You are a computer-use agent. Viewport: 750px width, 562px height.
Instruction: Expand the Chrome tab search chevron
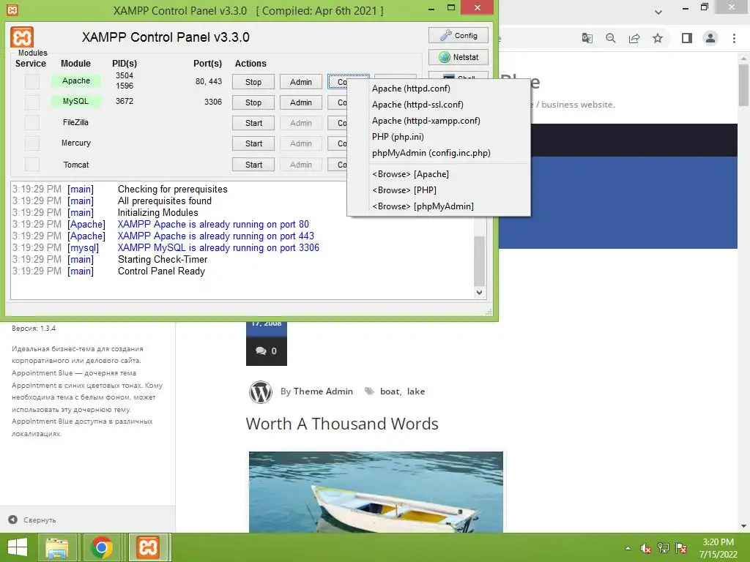[x=658, y=12]
